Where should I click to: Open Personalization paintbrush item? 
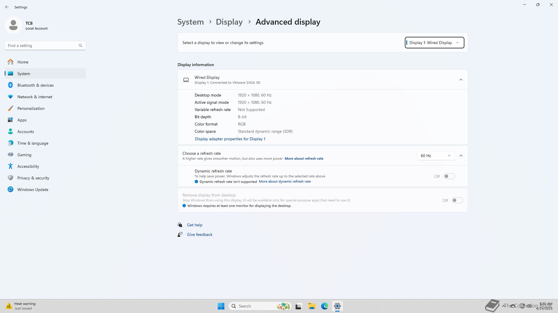click(x=10, y=108)
